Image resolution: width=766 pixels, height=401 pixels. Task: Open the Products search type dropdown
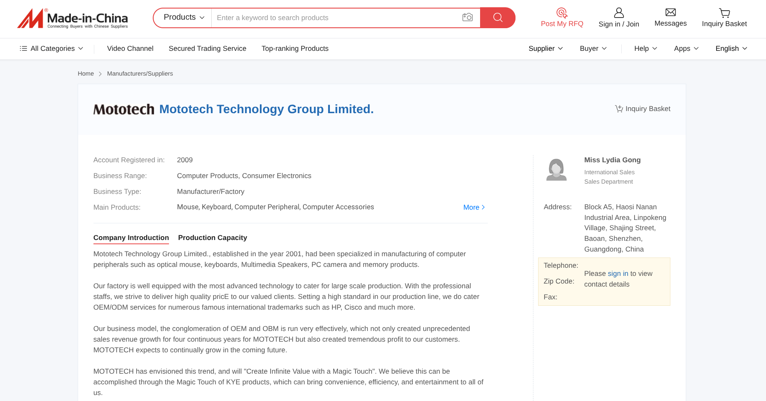[184, 18]
